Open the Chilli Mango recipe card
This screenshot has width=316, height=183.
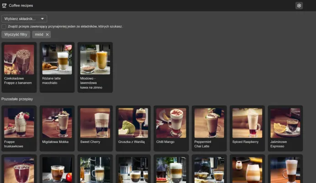click(x=171, y=128)
